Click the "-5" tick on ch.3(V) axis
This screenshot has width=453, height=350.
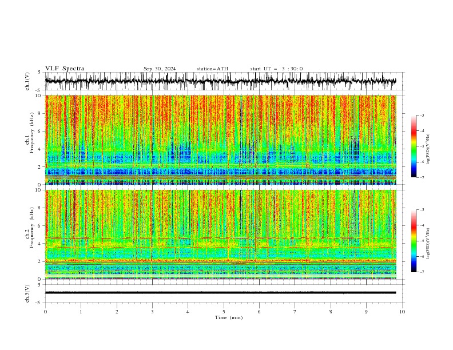pyautogui.click(x=39, y=303)
